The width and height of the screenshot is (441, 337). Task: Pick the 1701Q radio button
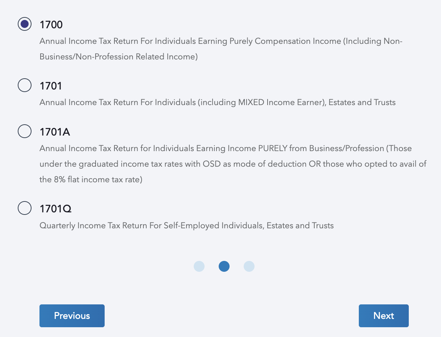point(24,208)
